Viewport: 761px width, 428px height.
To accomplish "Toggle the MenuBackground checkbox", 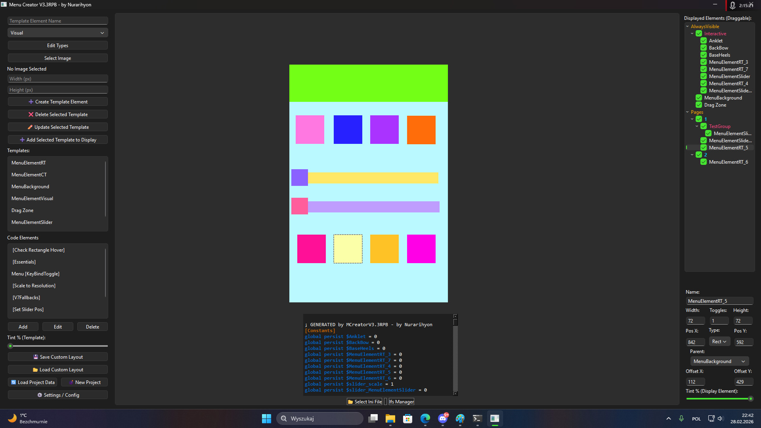I will click(x=699, y=98).
